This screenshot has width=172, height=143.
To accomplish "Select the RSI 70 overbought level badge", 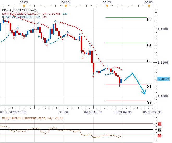I will [x=160, y=124].
